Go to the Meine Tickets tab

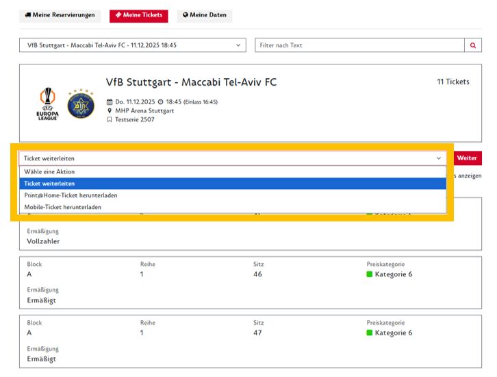click(138, 15)
